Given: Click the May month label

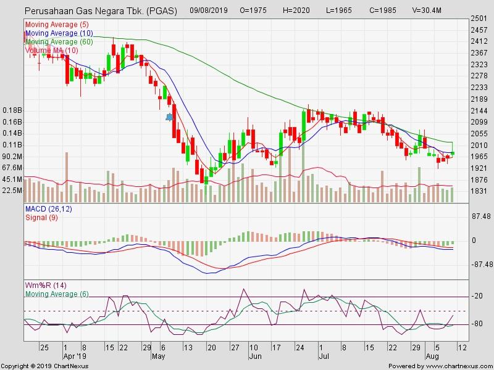Looking at the screenshot, I should point(158,356).
